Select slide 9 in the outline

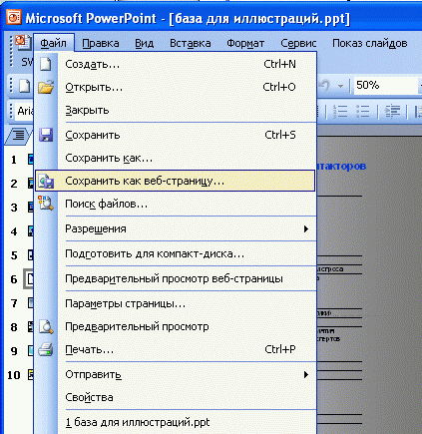pyautogui.click(x=30, y=351)
